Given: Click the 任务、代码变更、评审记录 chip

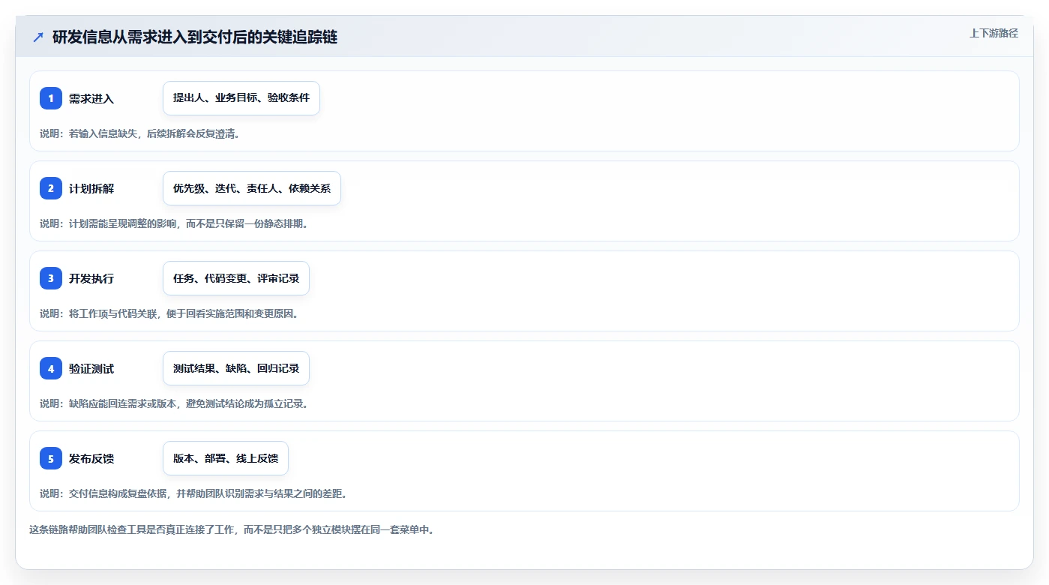Looking at the screenshot, I should pyautogui.click(x=236, y=278).
